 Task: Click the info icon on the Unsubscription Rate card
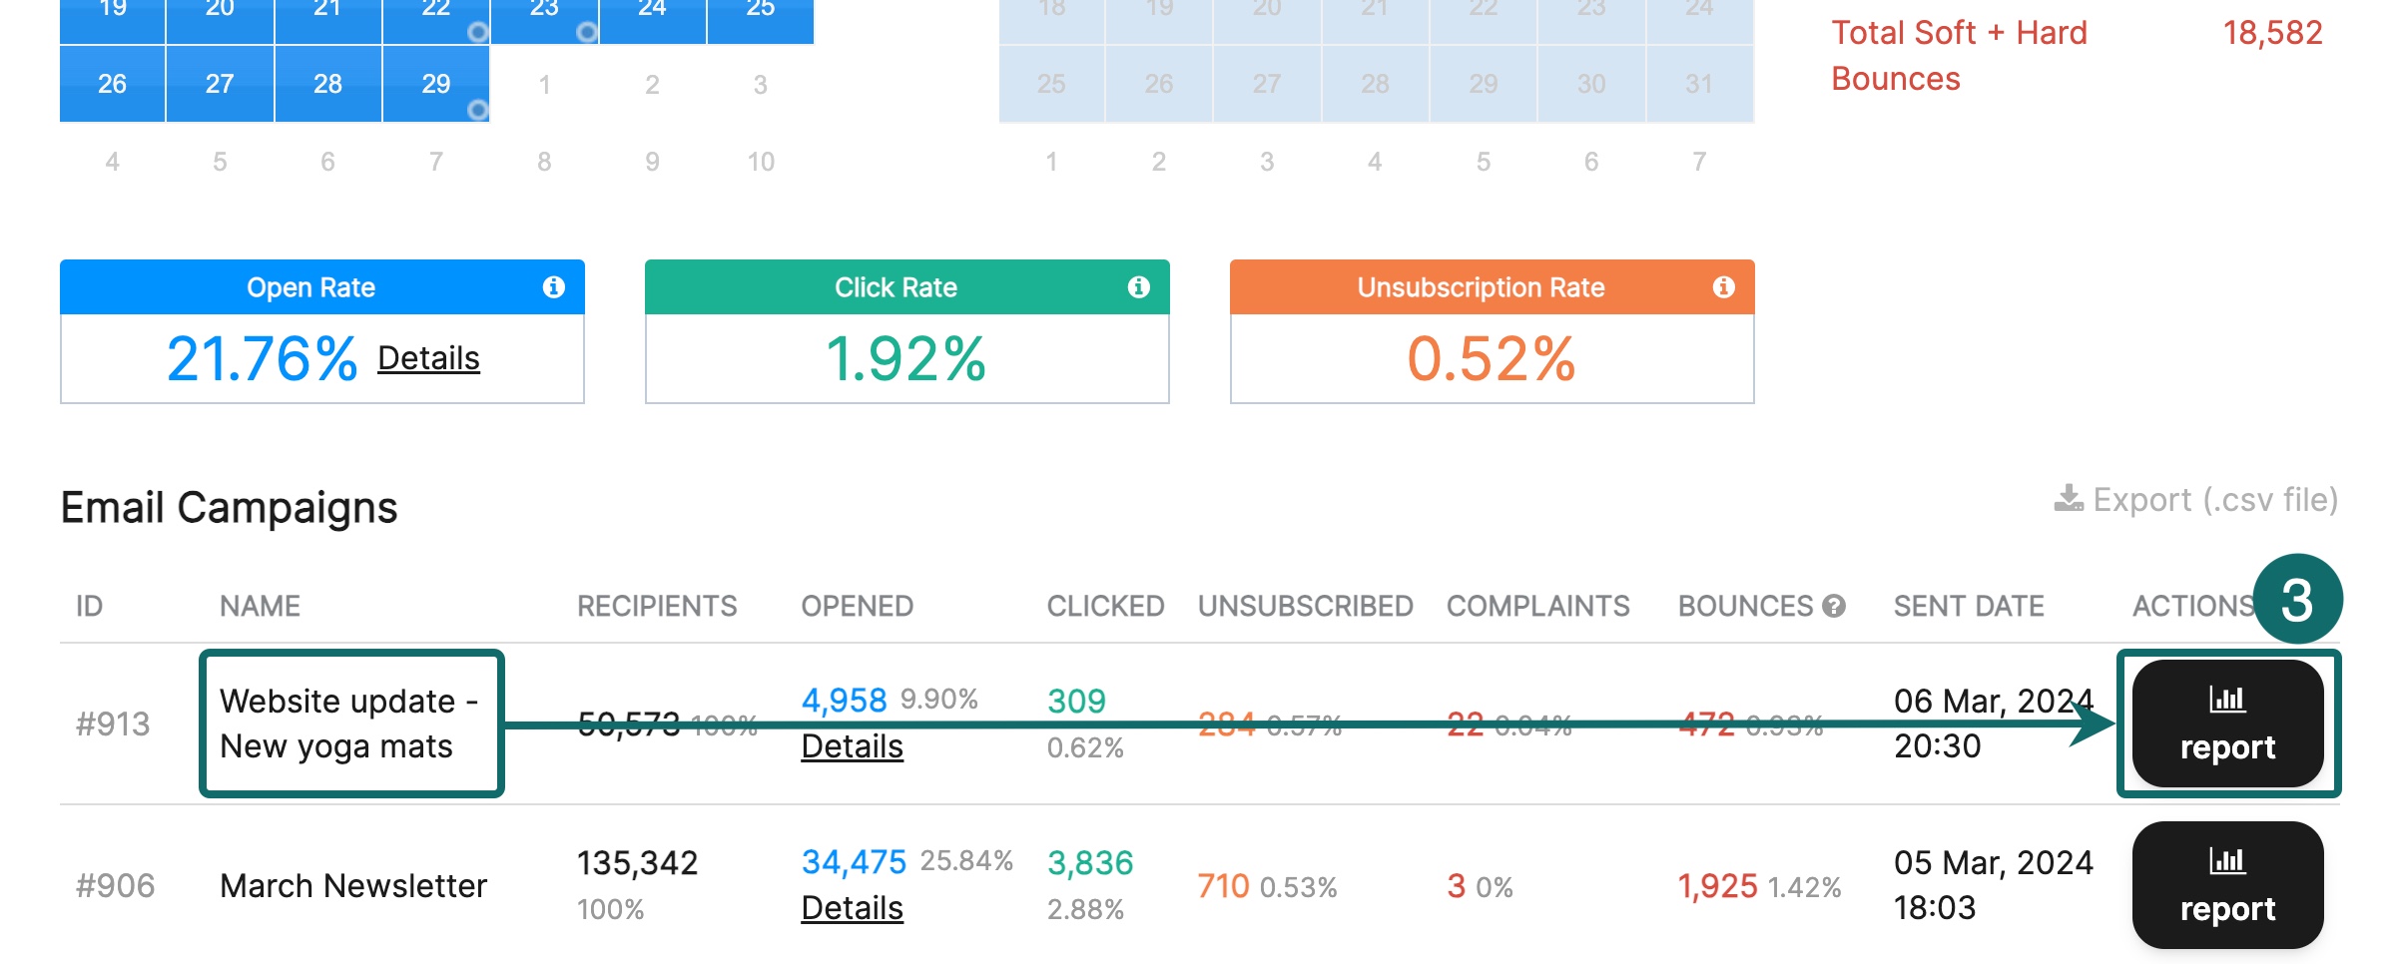(1724, 287)
